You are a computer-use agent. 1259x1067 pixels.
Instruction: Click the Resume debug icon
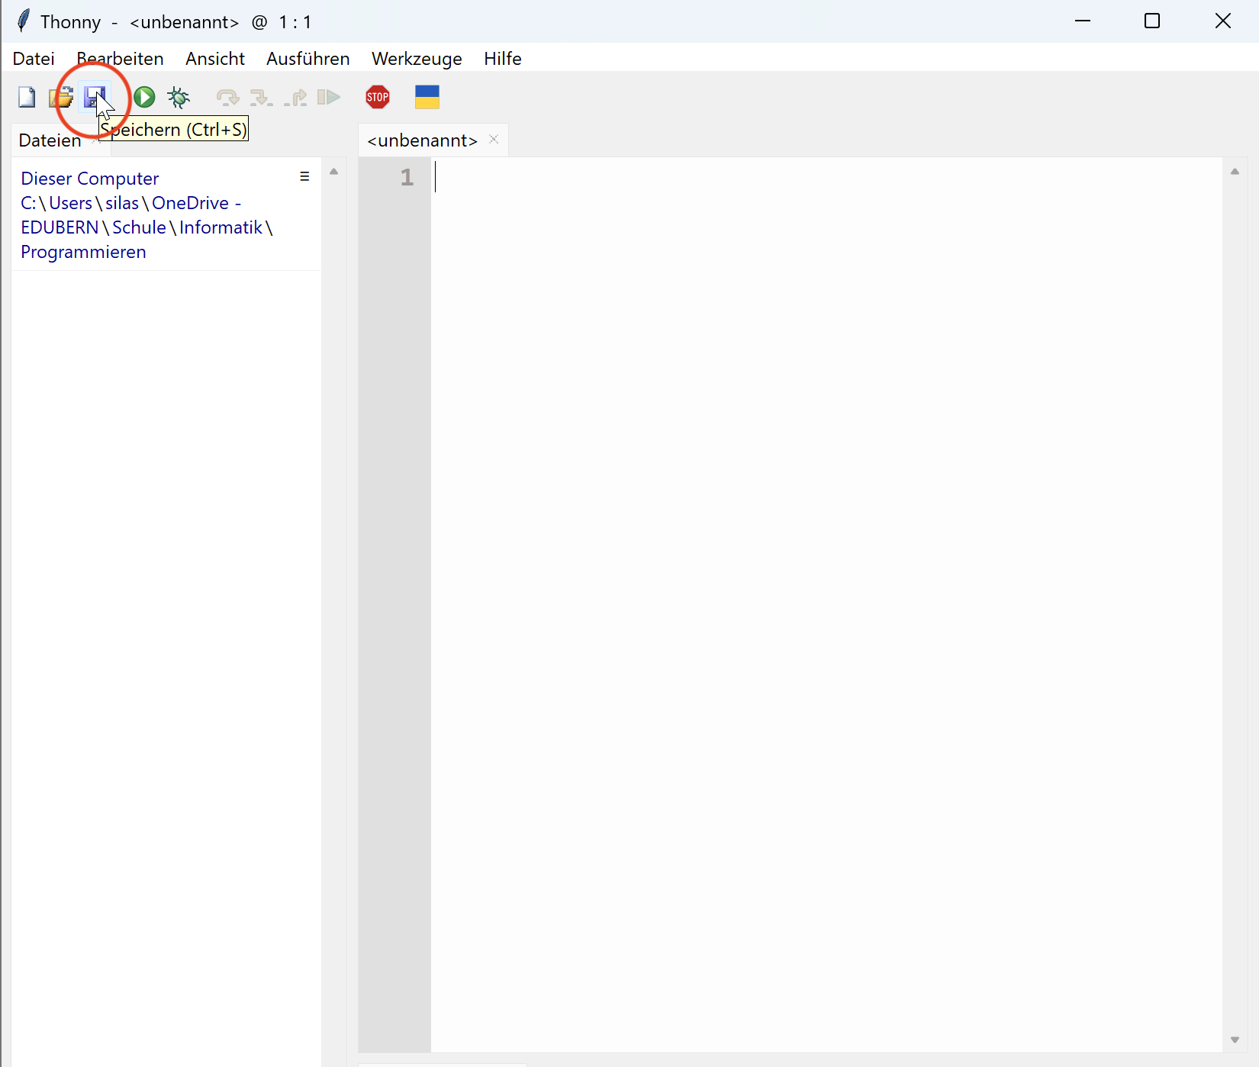(329, 97)
